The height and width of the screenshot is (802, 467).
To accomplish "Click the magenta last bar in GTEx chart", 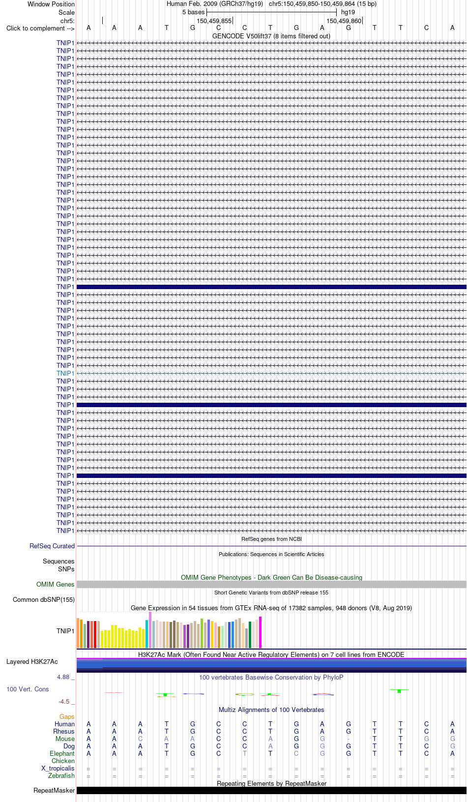I will [261, 632].
